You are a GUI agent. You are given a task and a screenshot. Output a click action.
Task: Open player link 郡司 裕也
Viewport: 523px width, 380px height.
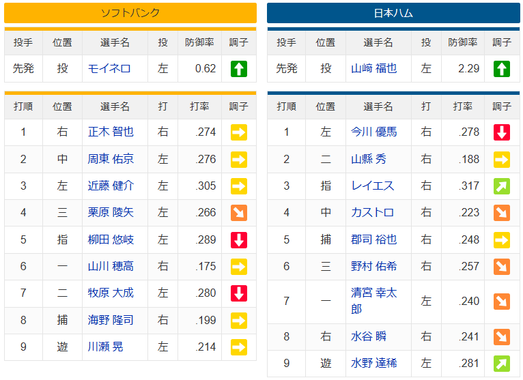374,239
